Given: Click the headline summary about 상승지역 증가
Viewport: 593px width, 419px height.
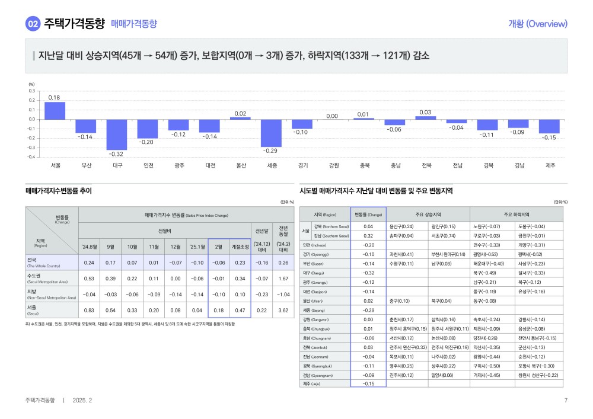Looking at the screenshot, I should 233,56.
